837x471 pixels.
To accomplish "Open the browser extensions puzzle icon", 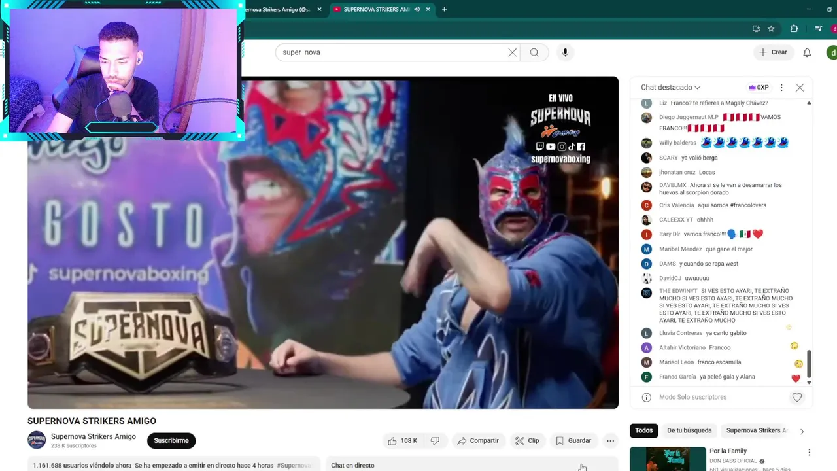I will [x=794, y=29].
